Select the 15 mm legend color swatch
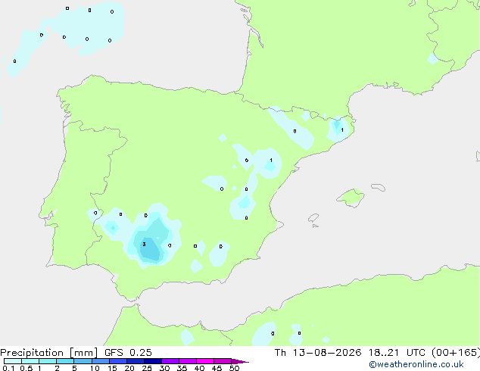 point(118,361)
